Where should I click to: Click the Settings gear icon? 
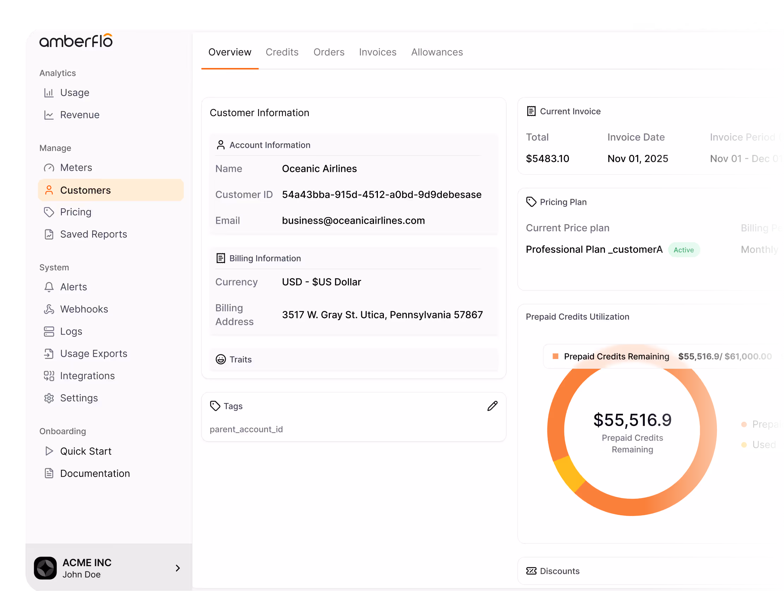(x=49, y=398)
